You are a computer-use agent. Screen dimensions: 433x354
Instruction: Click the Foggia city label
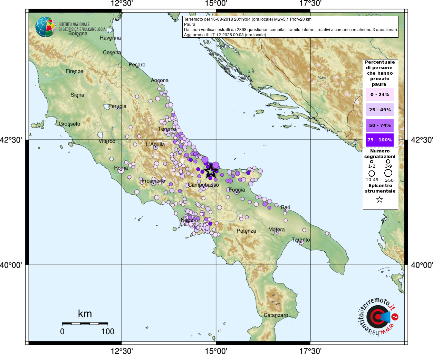[x=237, y=190]
